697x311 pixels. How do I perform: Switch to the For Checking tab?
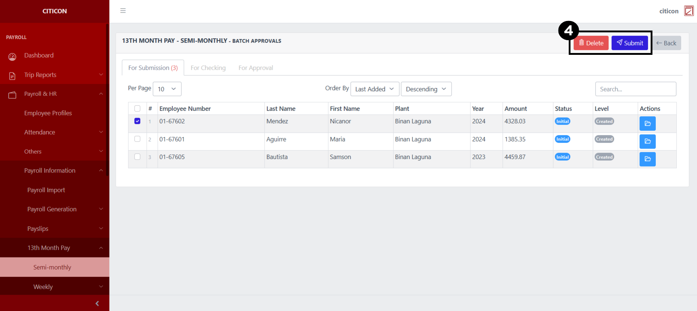coord(208,68)
